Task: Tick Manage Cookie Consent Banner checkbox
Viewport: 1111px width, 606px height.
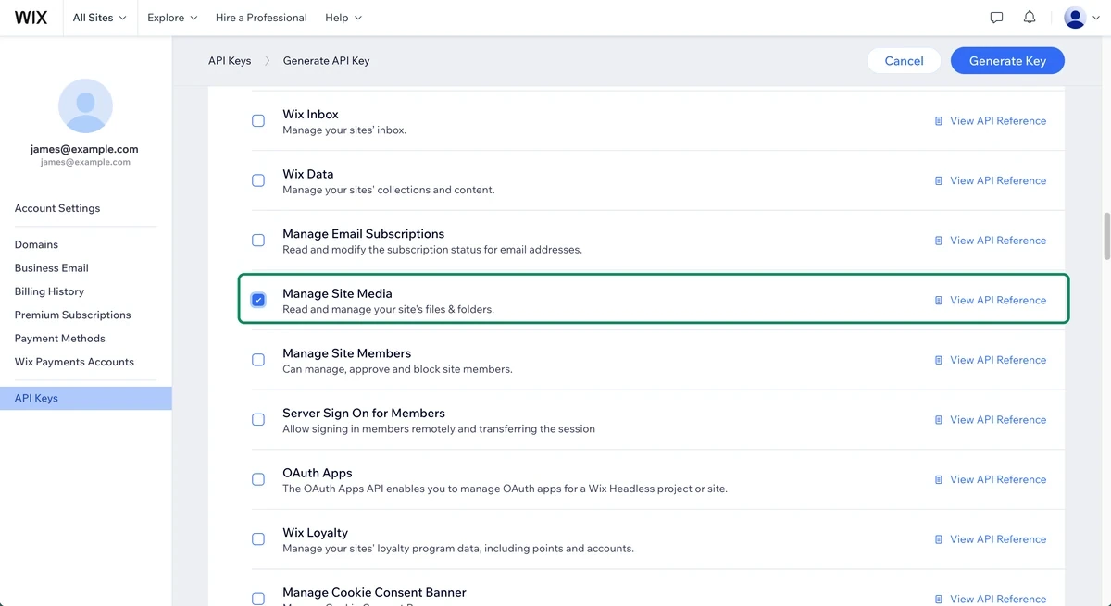Action: pyautogui.click(x=258, y=599)
